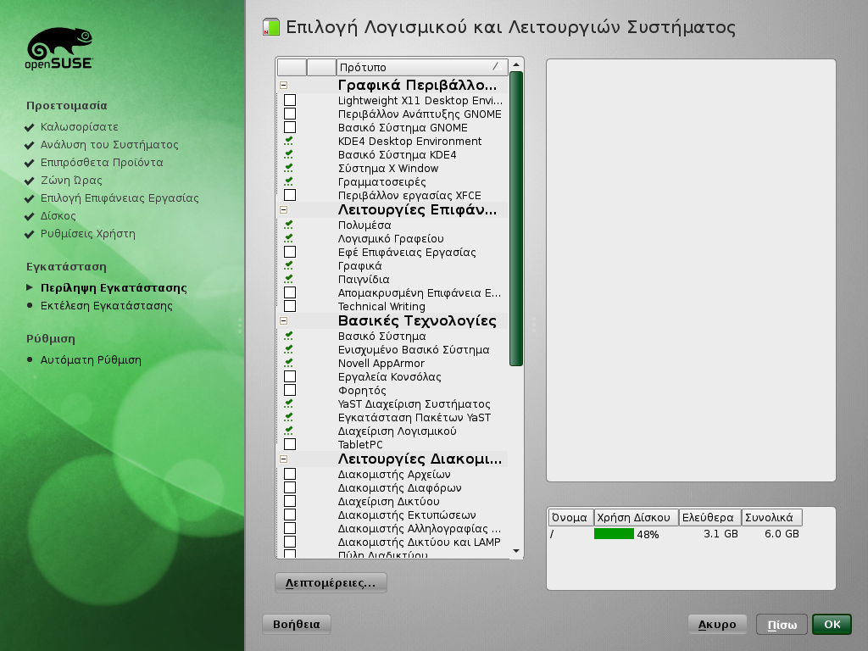Click the Χρήση Δίσκου column header

pos(636,518)
